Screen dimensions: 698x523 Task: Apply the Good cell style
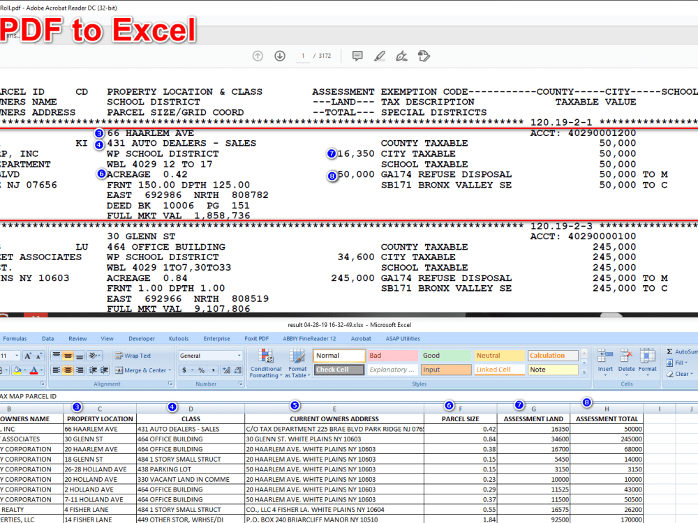pos(446,356)
